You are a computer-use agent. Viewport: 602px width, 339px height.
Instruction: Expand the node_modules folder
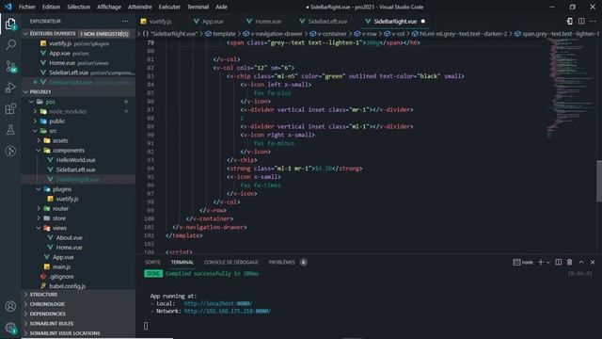pos(79,111)
